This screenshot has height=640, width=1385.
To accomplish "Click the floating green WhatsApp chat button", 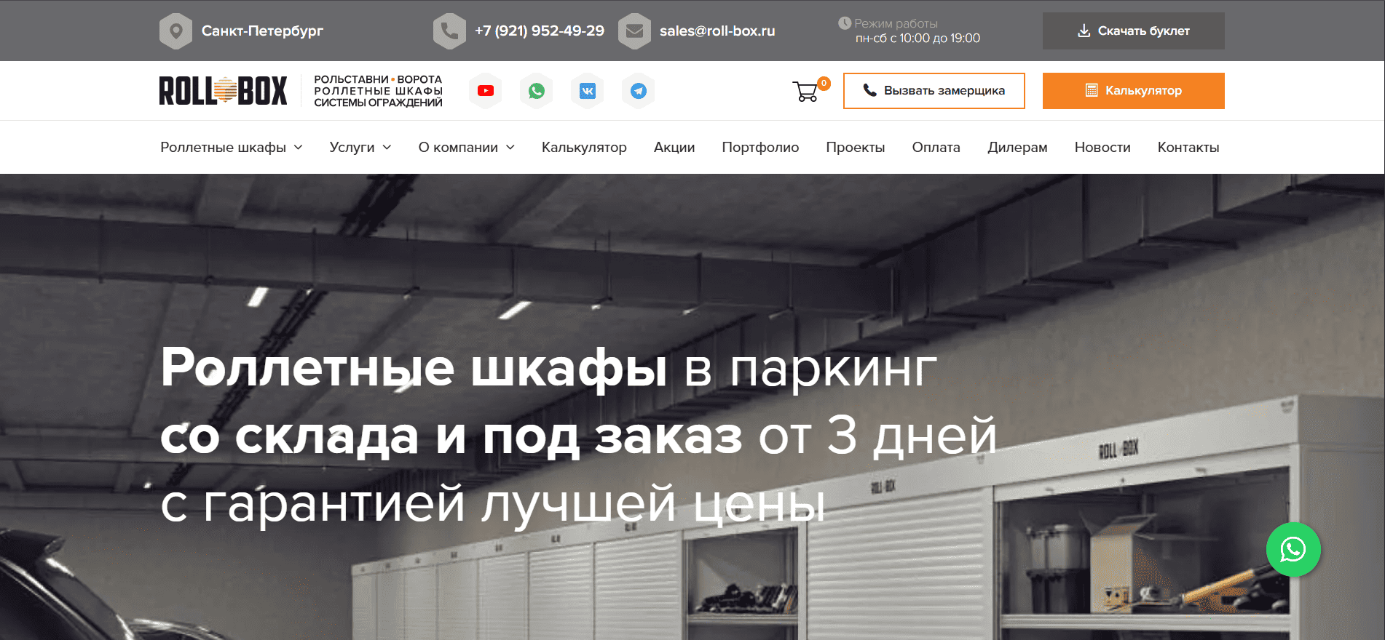I will [x=1293, y=550].
